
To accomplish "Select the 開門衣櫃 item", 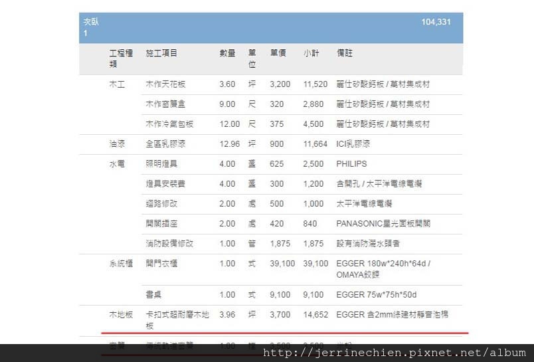I will 161,263.
